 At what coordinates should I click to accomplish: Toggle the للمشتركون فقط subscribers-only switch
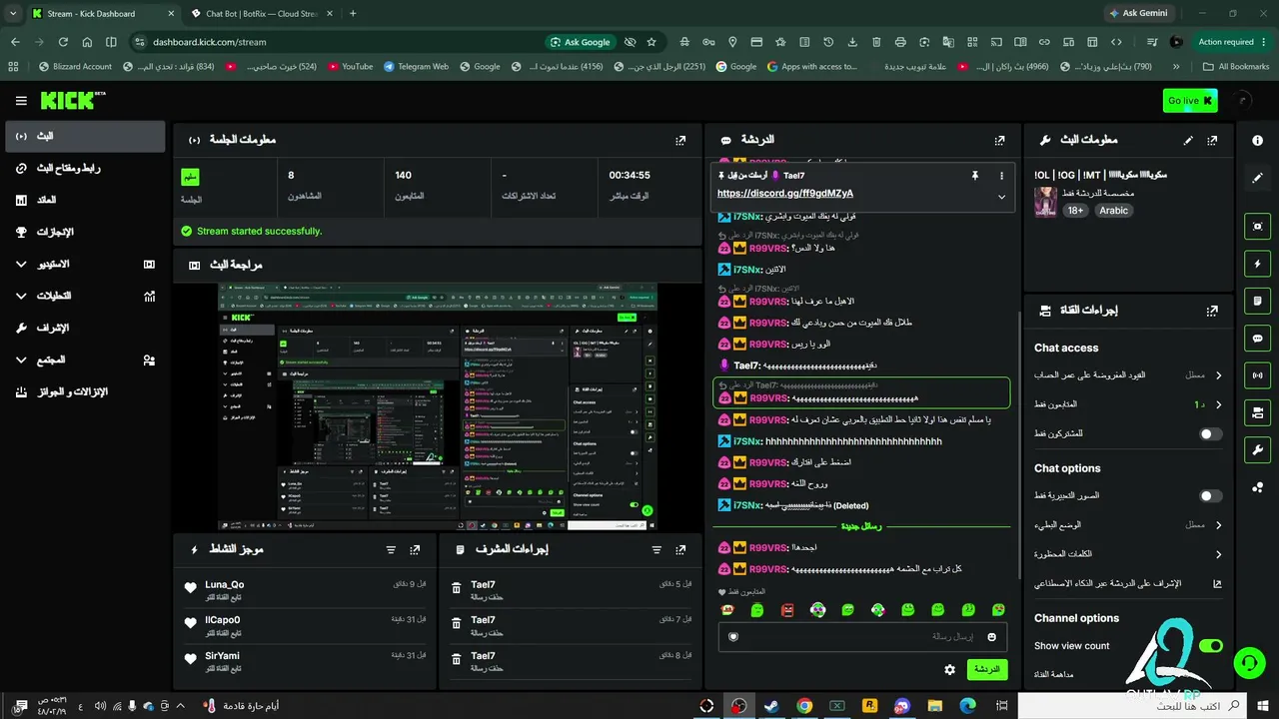point(1210,434)
